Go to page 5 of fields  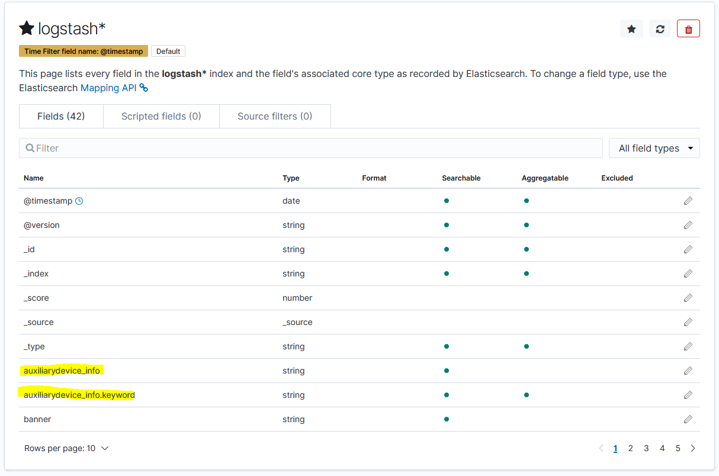coord(678,448)
